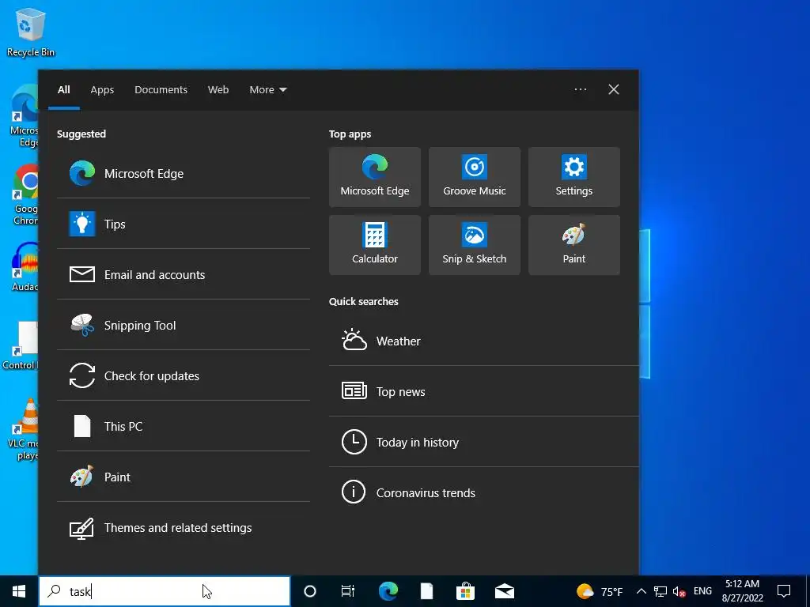810x607 pixels.
Task: Run the Weather quick search
Action: tap(483, 341)
